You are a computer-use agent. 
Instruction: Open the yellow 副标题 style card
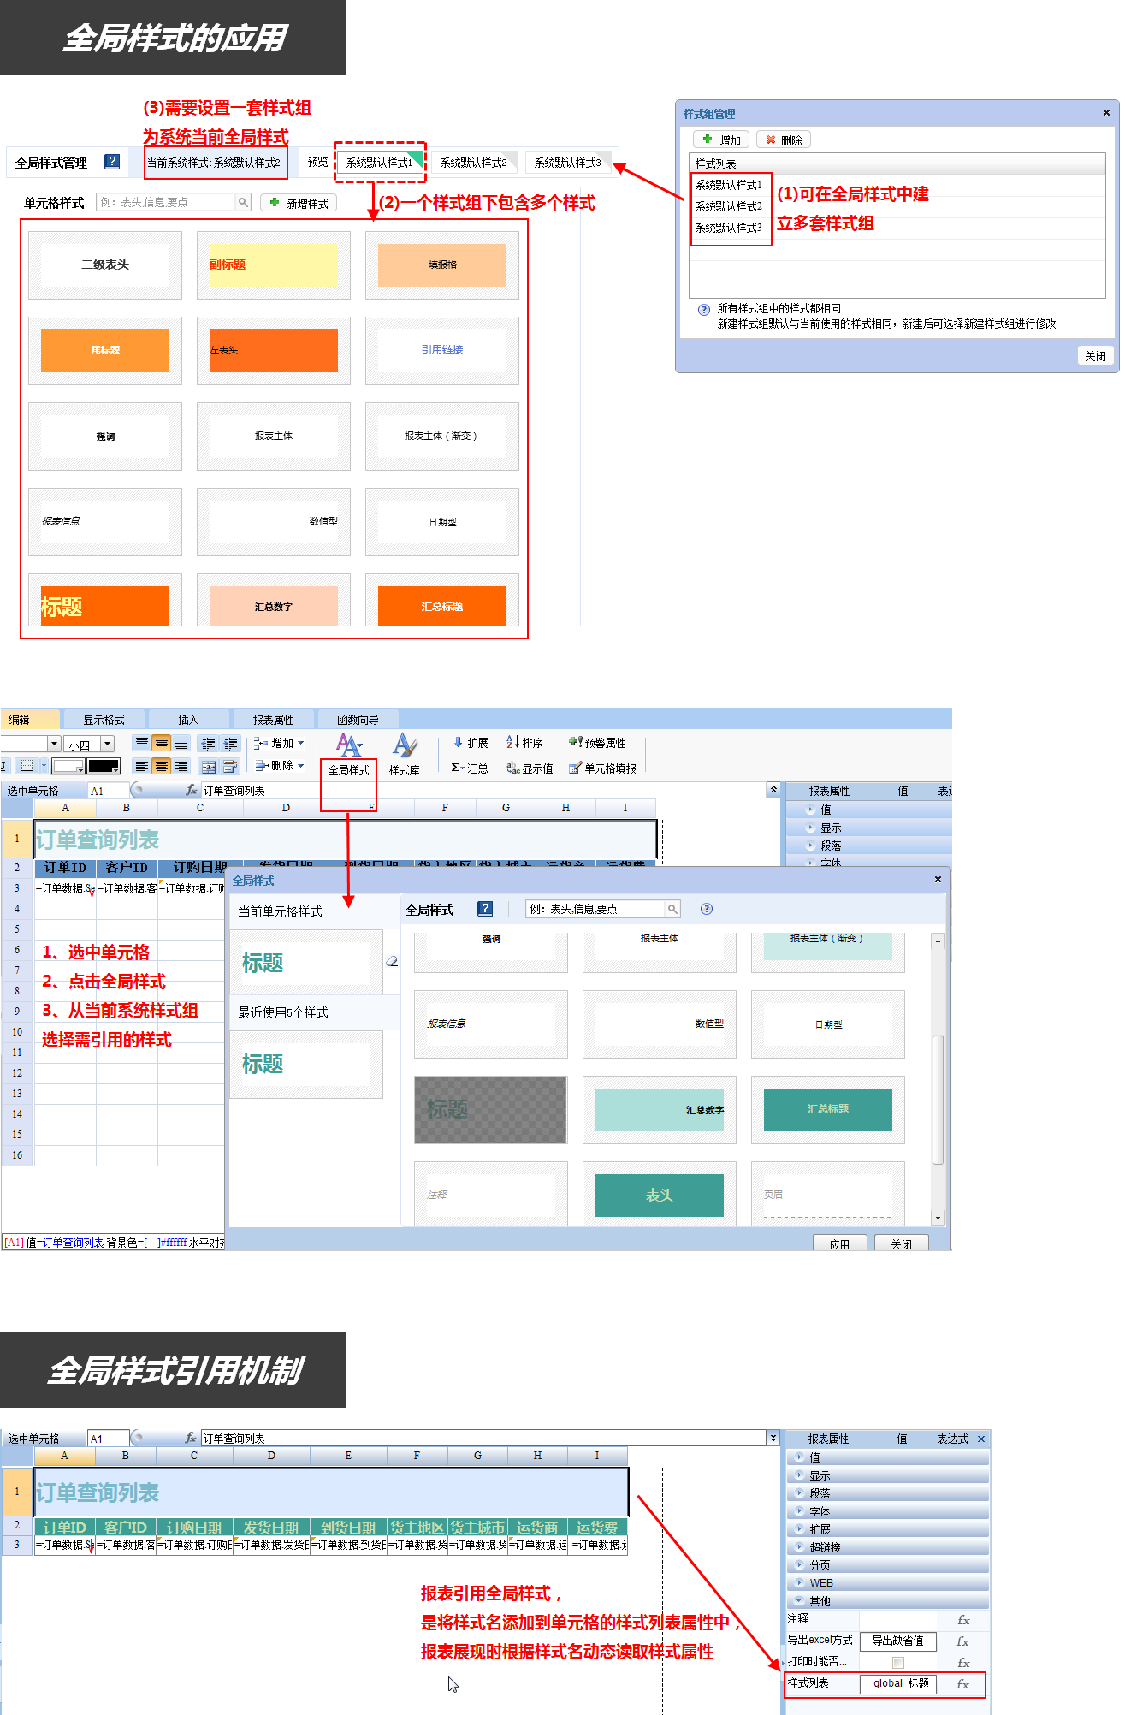click(x=274, y=265)
